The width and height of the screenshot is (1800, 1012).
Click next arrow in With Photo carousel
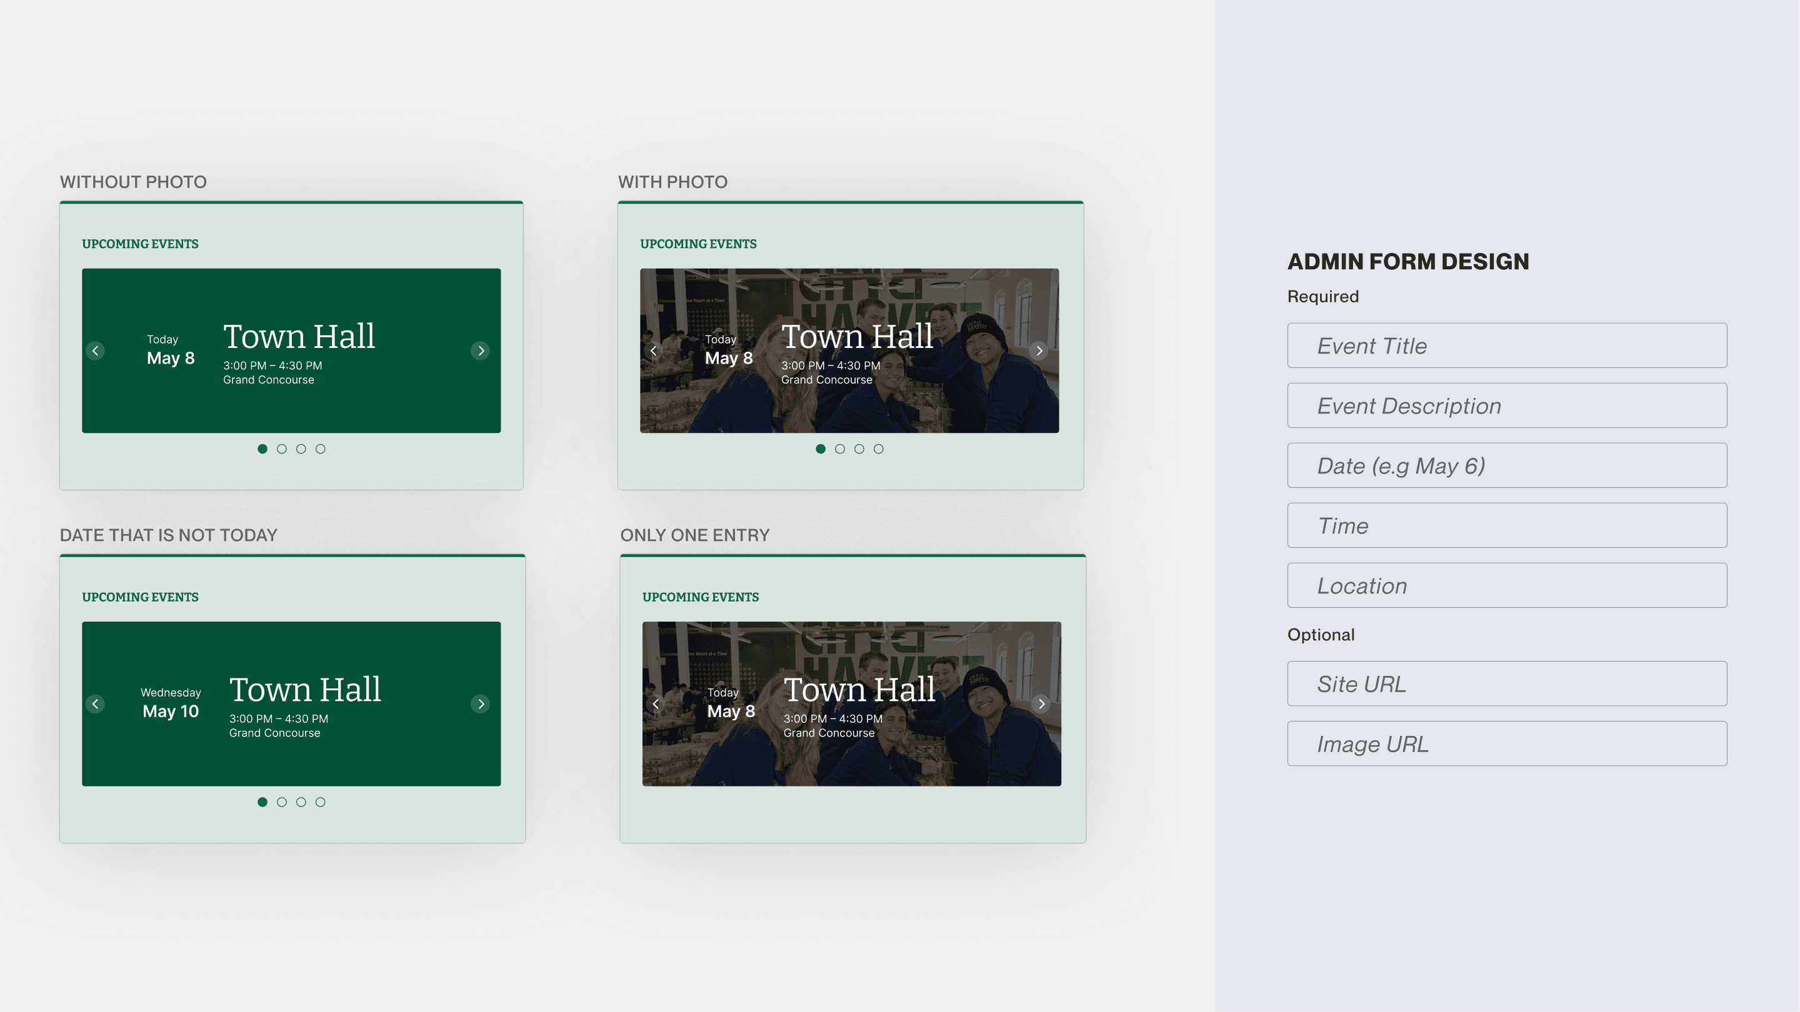[x=1039, y=350]
